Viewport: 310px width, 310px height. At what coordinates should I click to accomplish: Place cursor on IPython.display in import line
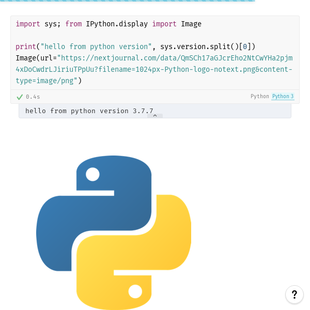(117, 24)
